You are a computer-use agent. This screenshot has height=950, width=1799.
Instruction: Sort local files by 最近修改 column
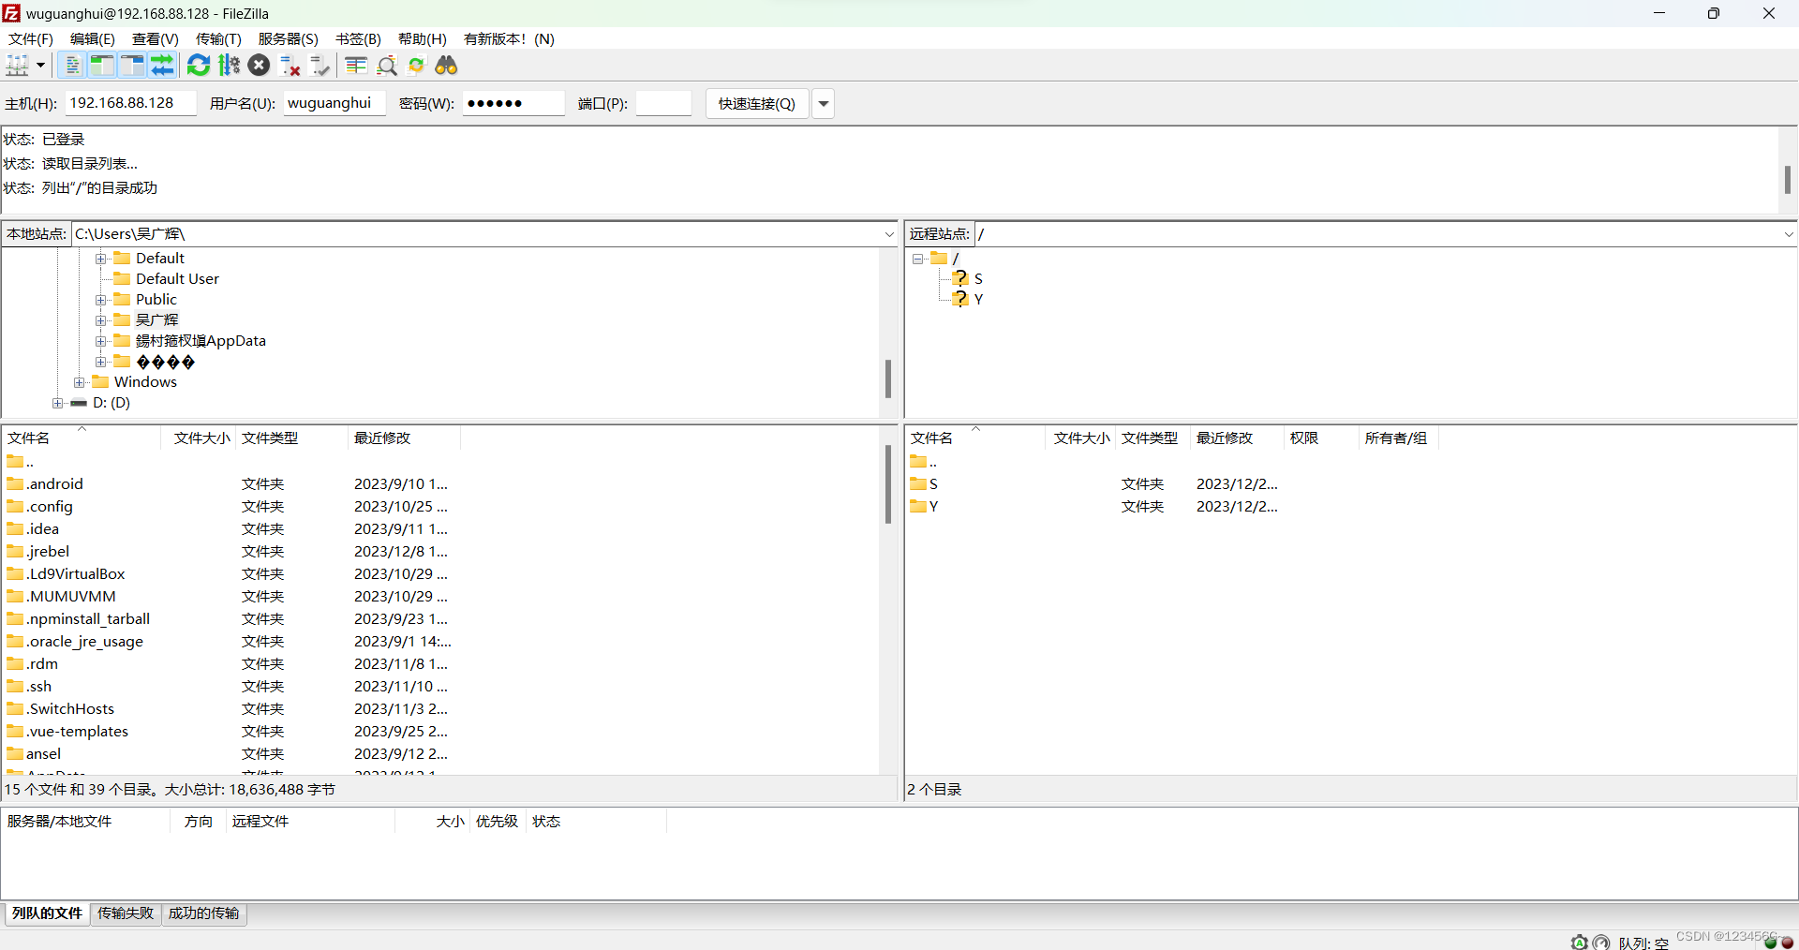click(x=404, y=438)
